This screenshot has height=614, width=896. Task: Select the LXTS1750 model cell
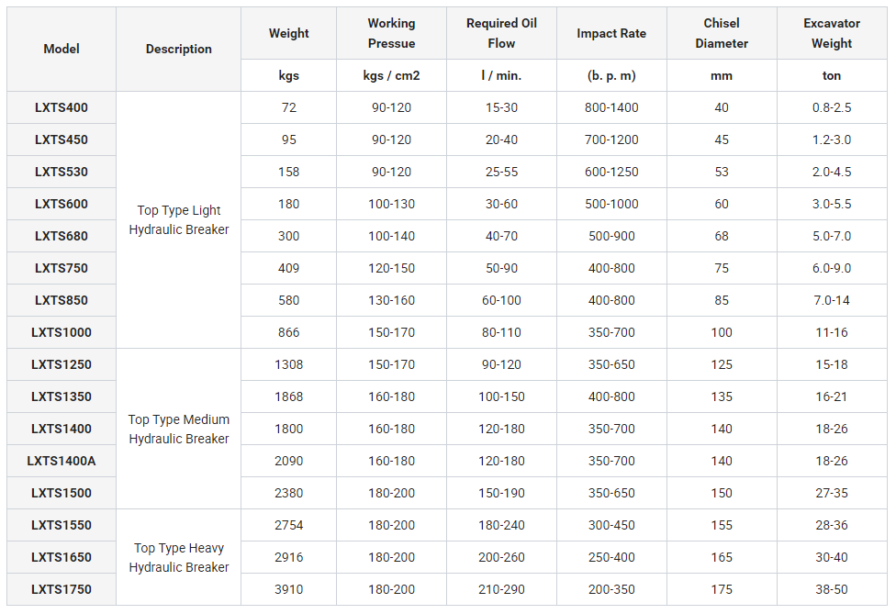(62, 590)
